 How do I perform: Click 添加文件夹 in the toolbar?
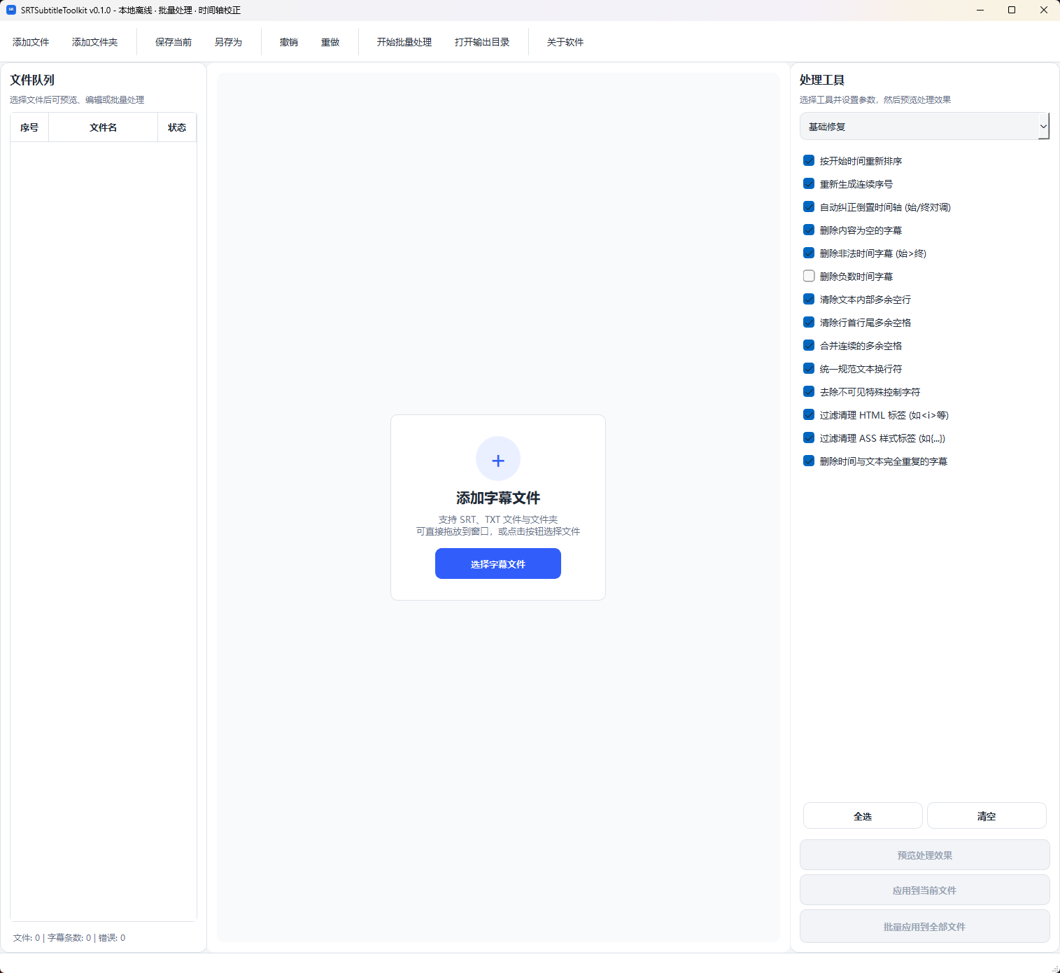click(95, 42)
